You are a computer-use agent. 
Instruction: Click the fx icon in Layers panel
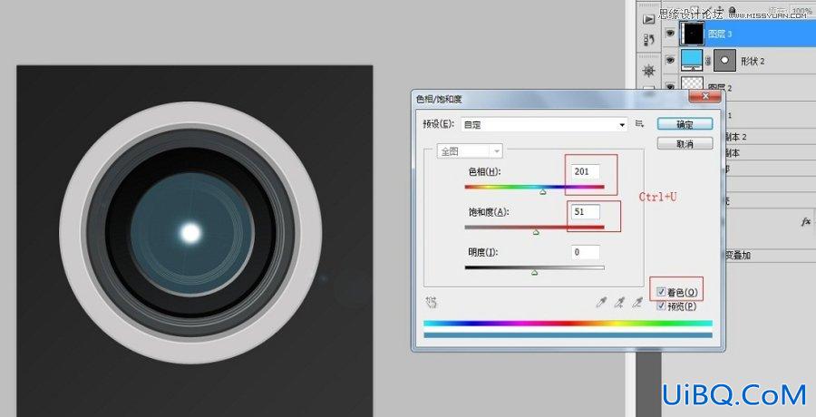click(x=806, y=222)
